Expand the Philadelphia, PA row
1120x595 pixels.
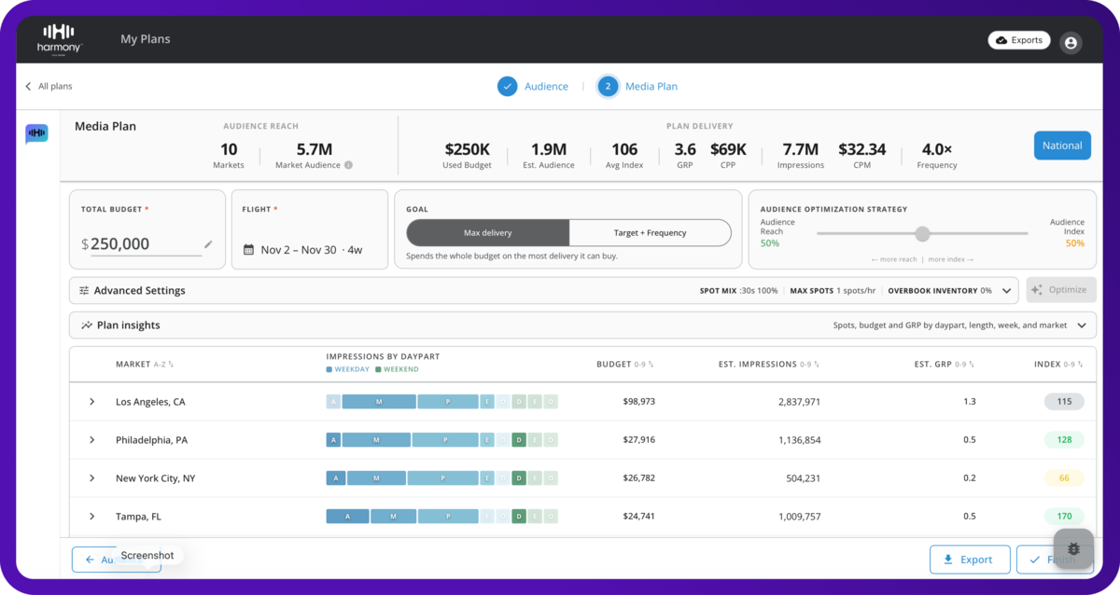[91, 440]
